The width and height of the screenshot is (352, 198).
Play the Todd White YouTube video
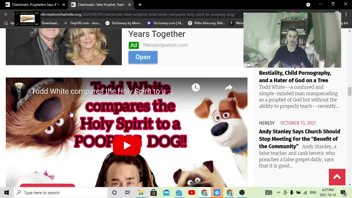127,145
